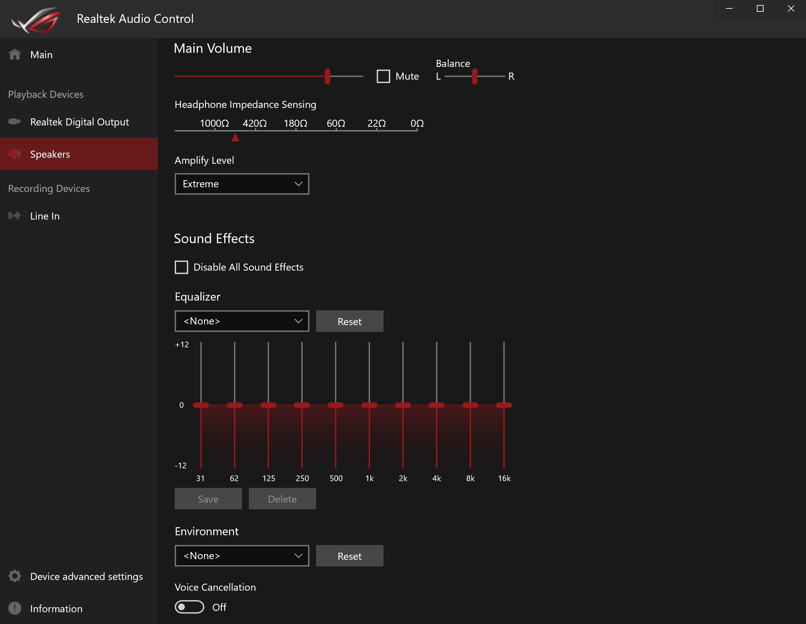Click the 4k equalizer slider handle
Screen dimensions: 806x624
[x=437, y=405]
